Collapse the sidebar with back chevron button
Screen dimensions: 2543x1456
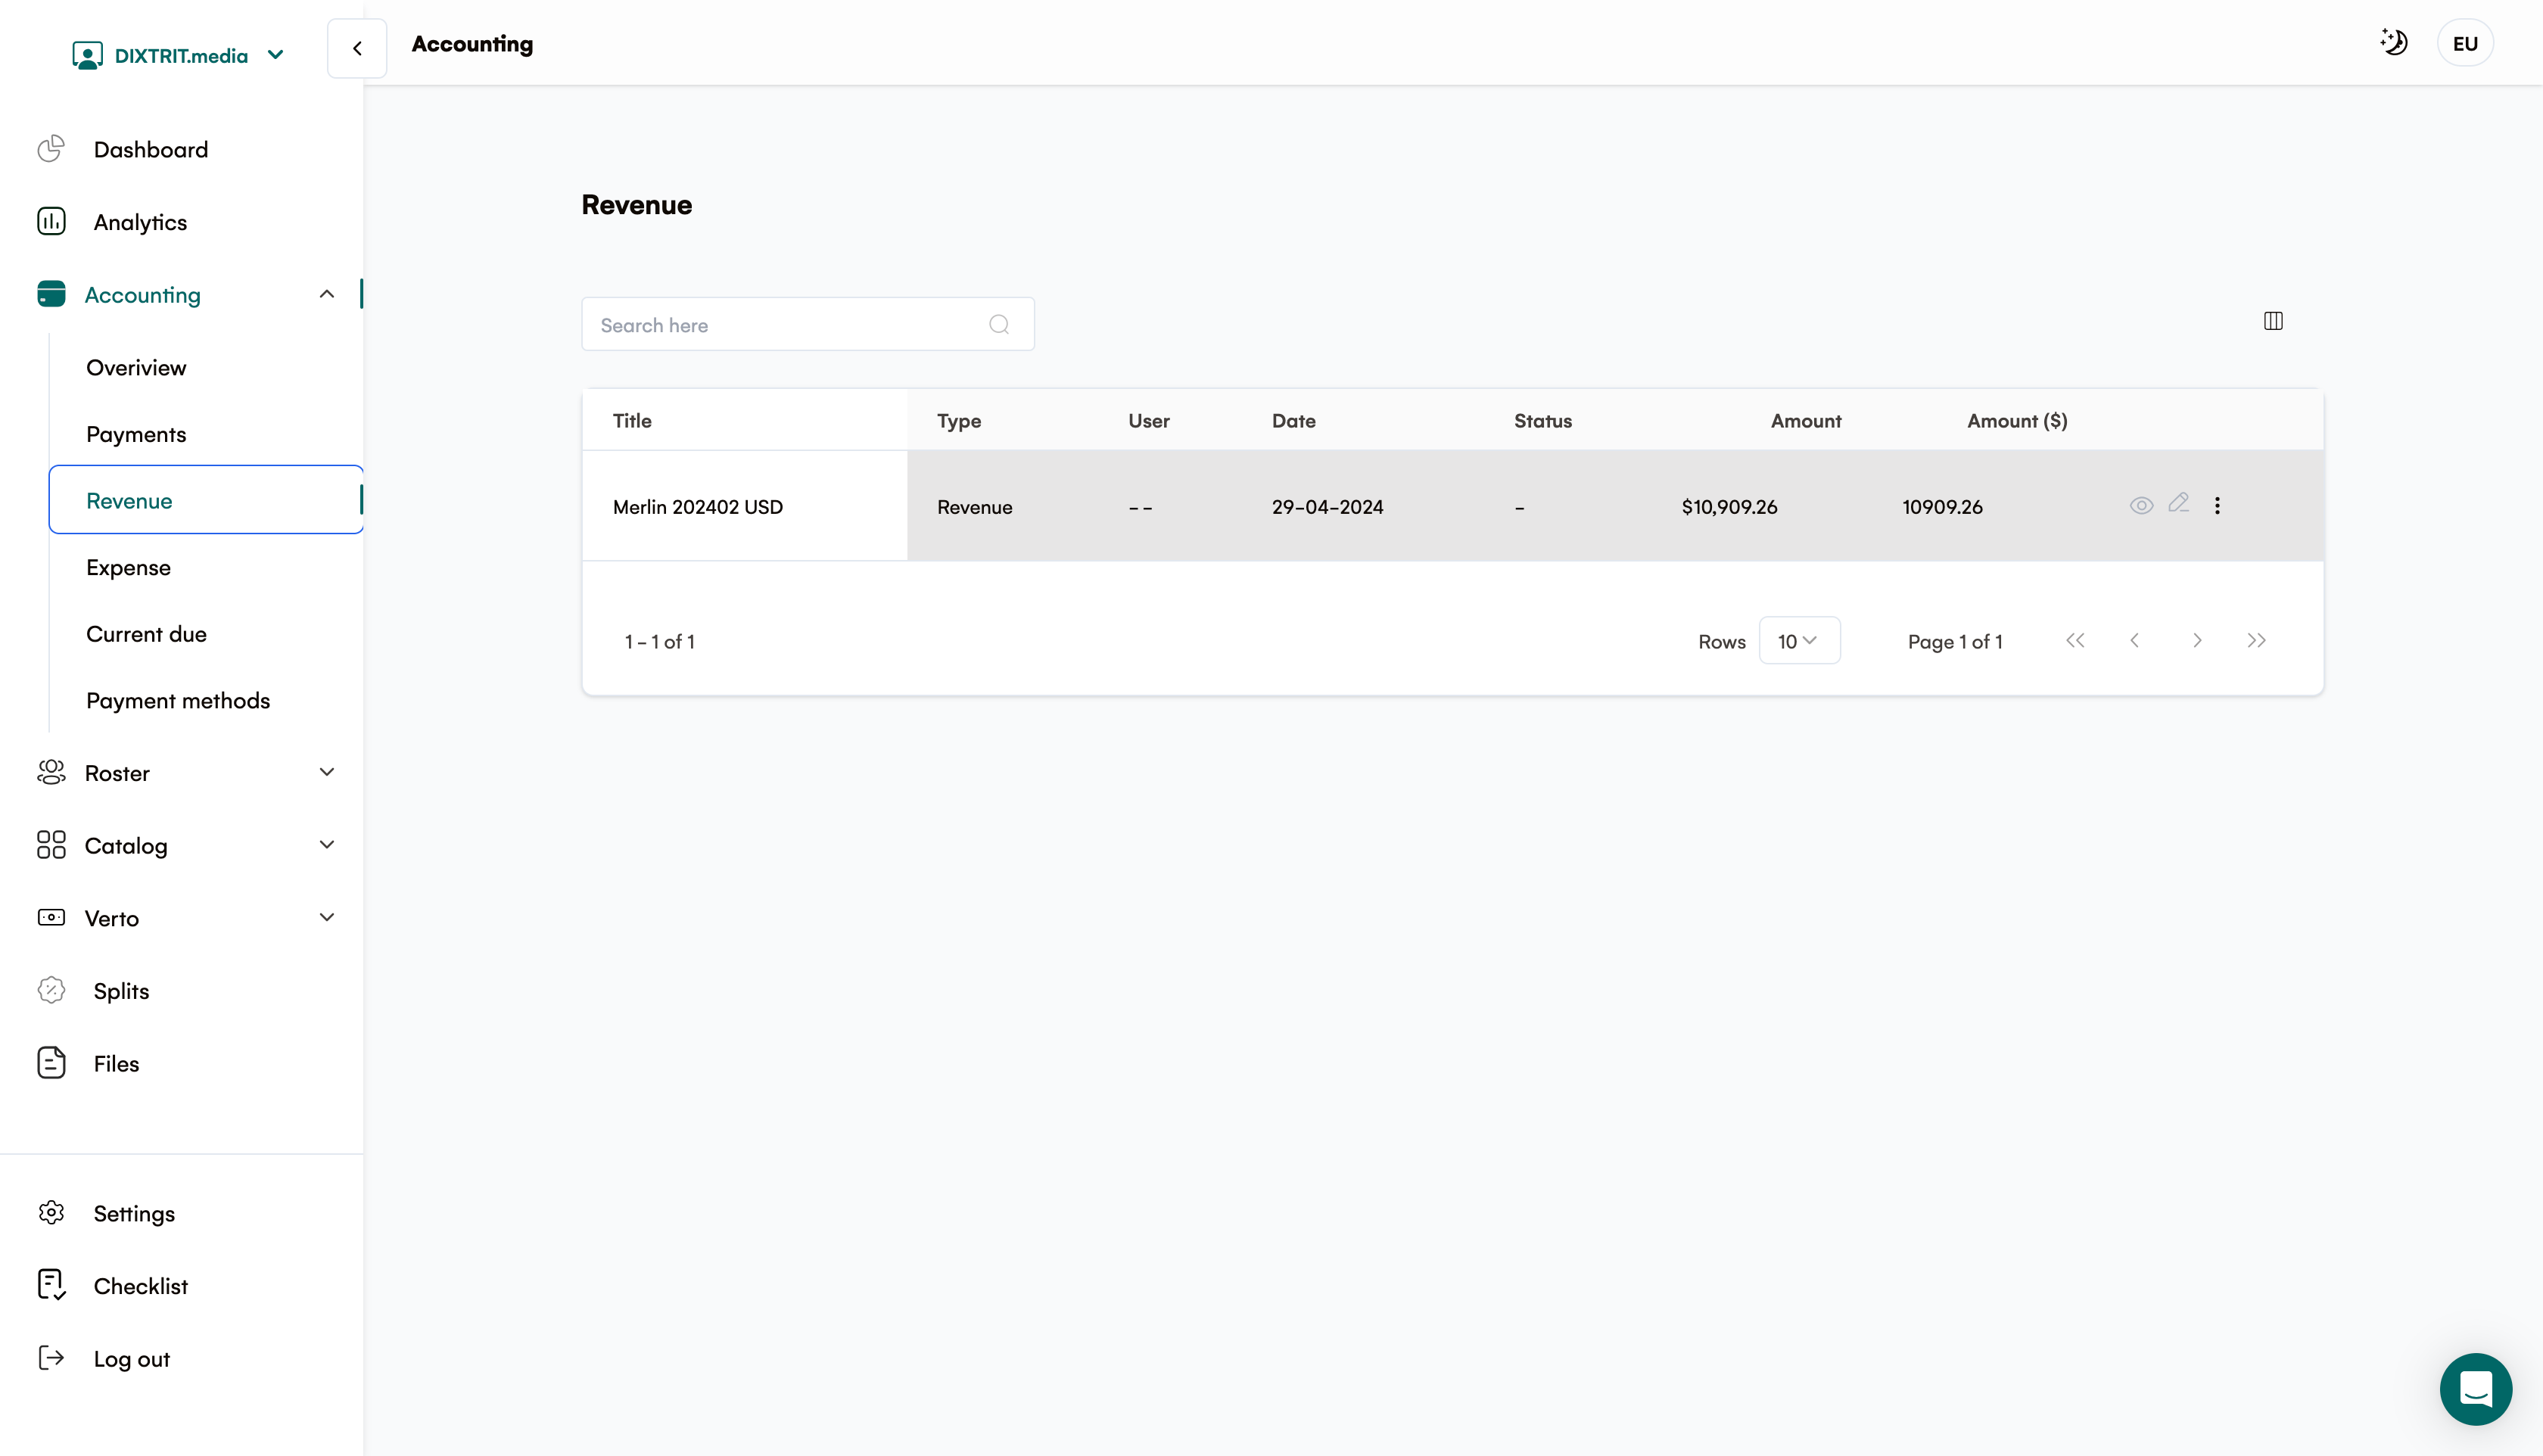coord(357,48)
